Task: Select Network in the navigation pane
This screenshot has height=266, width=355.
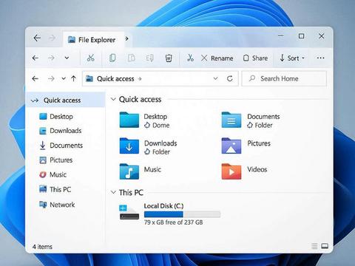Action: [57, 205]
